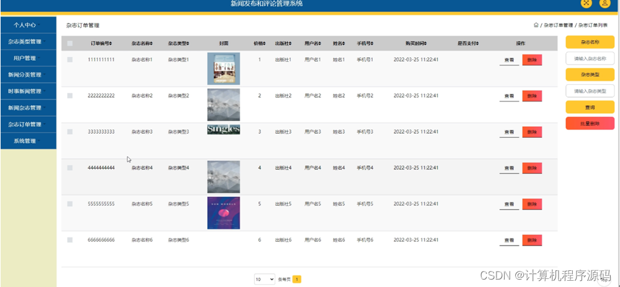View details of order 2222222222
The height and width of the screenshot is (287, 620).
coord(509,96)
